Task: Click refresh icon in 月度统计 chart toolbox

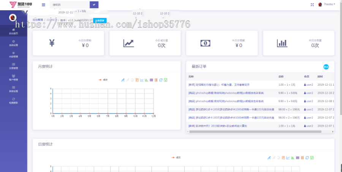Action: click(161, 80)
